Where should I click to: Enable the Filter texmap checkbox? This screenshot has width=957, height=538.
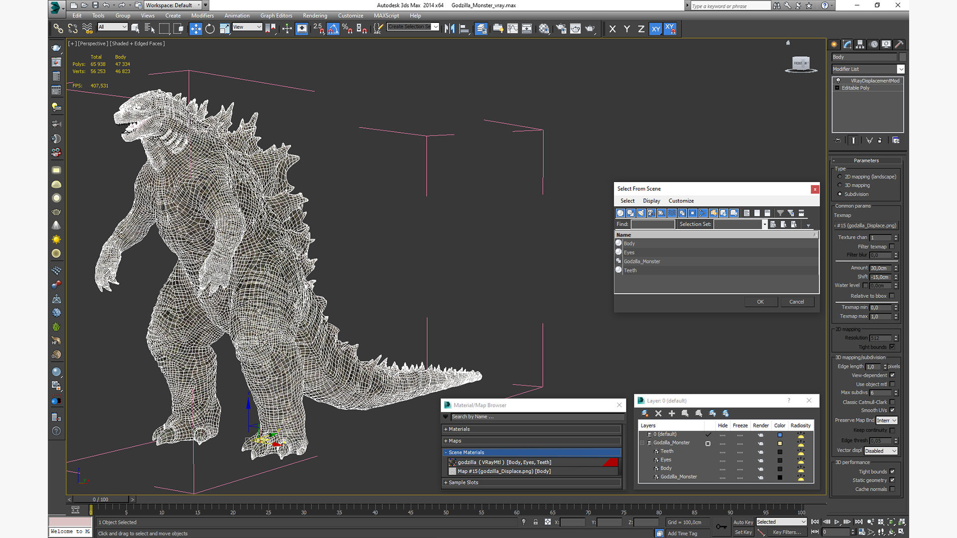pos(892,247)
